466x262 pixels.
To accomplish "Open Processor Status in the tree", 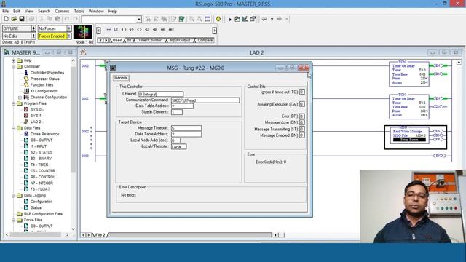I will 44,79.
